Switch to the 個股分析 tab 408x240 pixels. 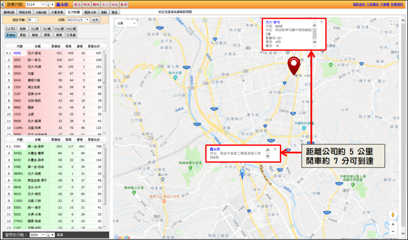90,12
